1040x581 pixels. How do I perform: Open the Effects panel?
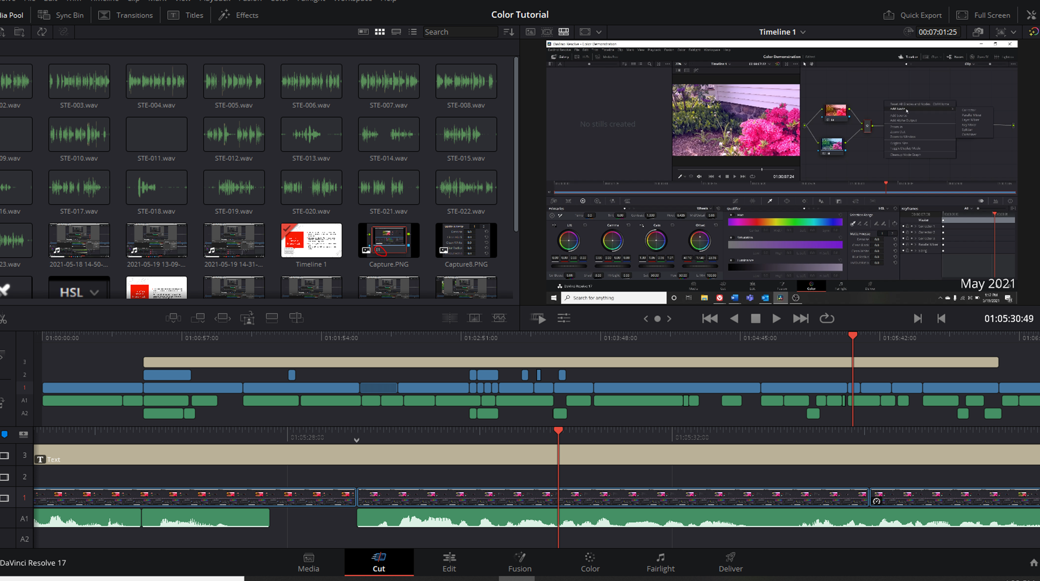point(238,15)
